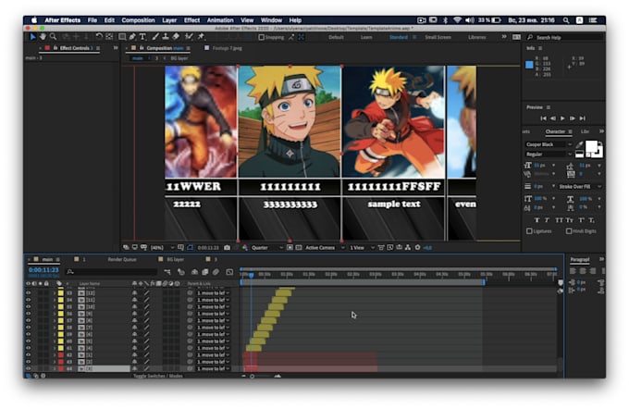This screenshot has width=629, height=409.
Task: Click the white fill color swatch
Action: pos(592,146)
